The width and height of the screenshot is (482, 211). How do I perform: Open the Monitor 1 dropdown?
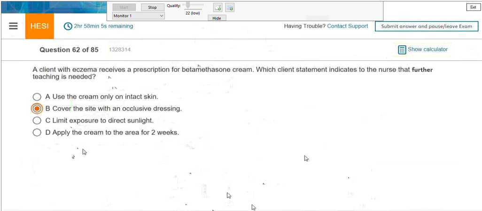tap(139, 16)
